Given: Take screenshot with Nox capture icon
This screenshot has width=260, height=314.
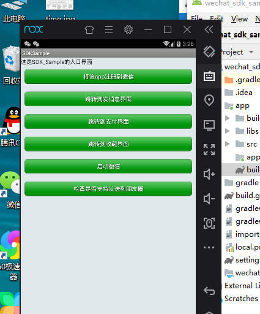Looking at the screenshot, I should coord(209,223).
